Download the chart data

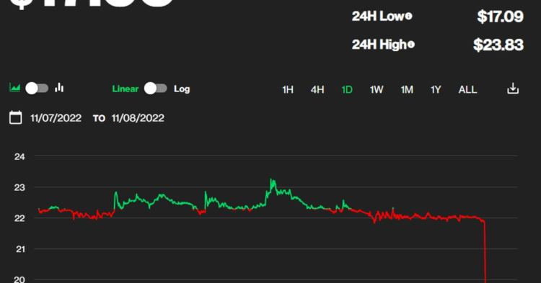pyautogui.click(x=513, y=89)
